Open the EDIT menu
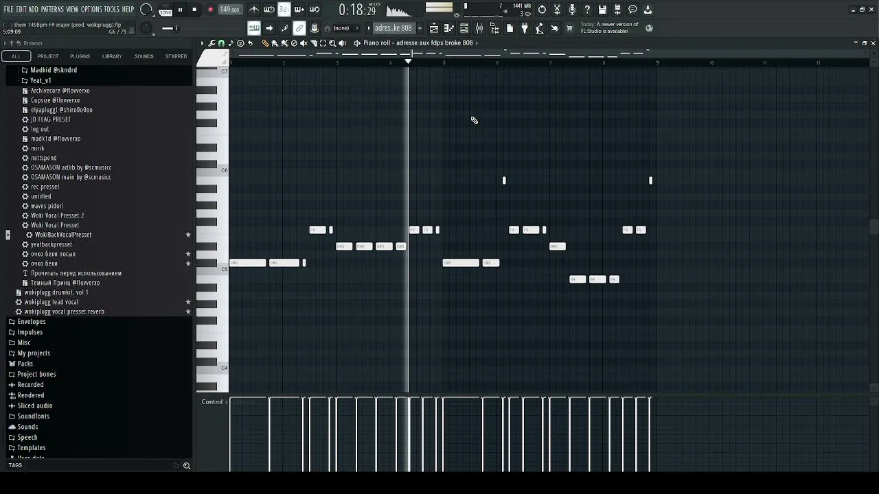 click(21, 9)
